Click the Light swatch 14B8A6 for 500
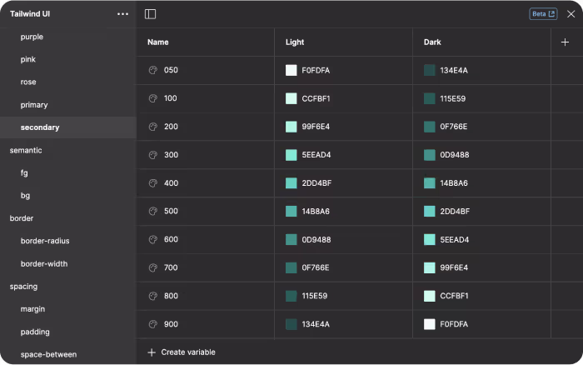 tap(291, 212)
